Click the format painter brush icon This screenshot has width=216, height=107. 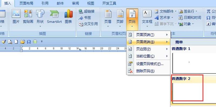[4, 42]
